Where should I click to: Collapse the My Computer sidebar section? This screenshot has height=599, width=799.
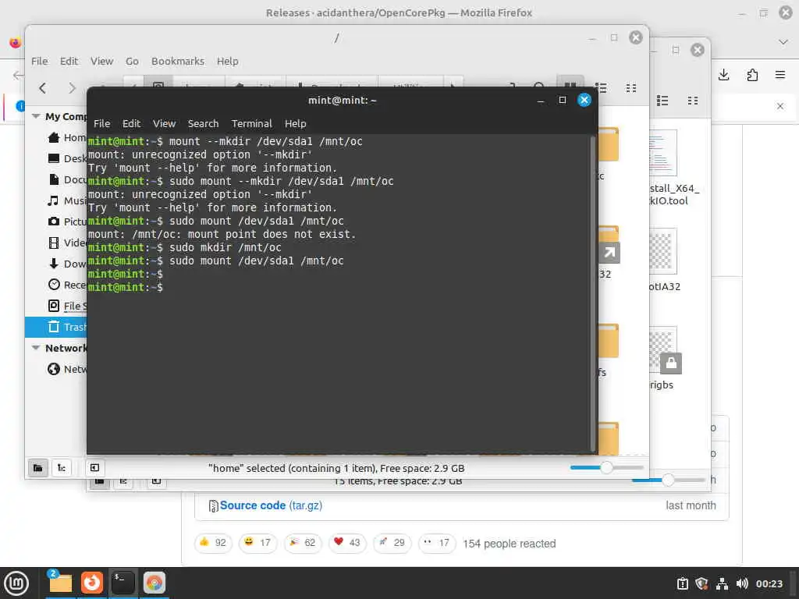click(x=36, y=116)
